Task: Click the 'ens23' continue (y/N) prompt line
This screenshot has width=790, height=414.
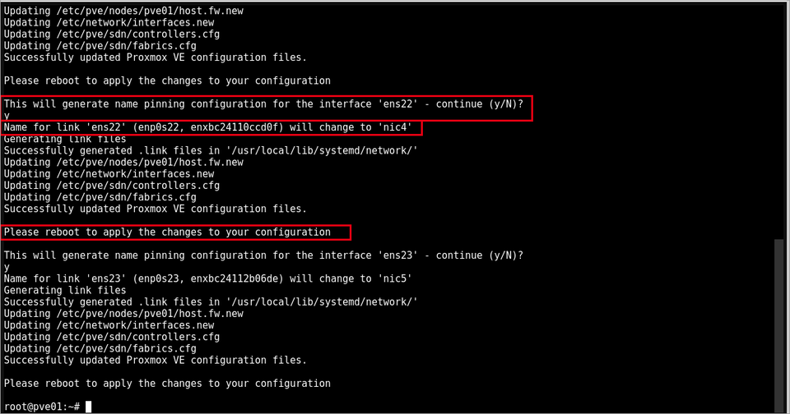Action: [263, 255]
